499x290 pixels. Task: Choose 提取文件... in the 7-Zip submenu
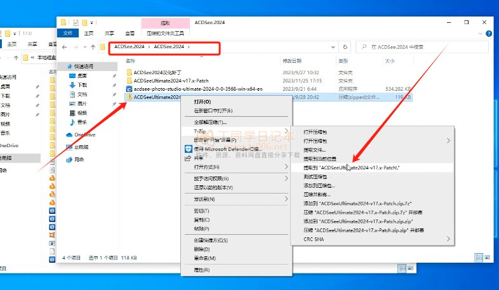(372, 150)
